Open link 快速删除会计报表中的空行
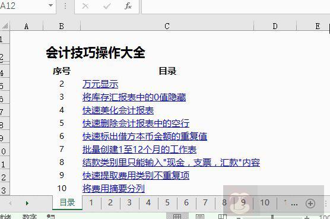 click(136, 123)
